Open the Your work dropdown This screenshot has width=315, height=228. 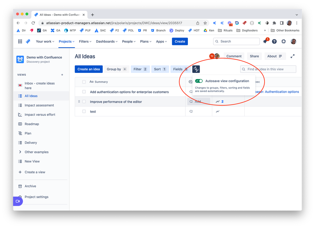pos(45,41)
